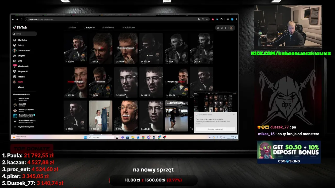Image resolution: width=335 pixels, height=188 pixels.
Task: Open Wiadomości messages with 99+ badge
Action: [x=21, y=66]
